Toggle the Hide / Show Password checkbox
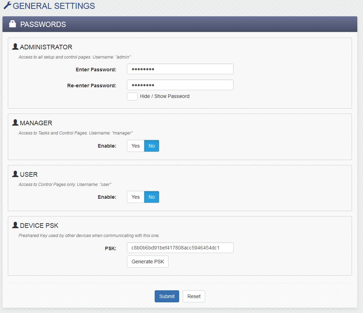The height and width of the screenshot is (313, 363). coord(132,96)
